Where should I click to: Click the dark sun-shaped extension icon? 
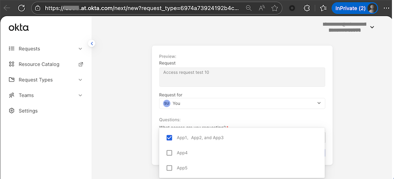tap(292, 8)
